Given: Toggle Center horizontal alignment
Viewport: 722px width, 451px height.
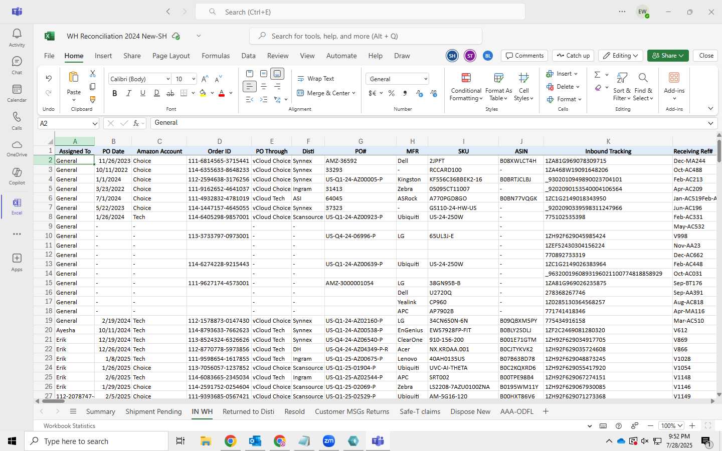Looking at the screenshot, I should click(263, 87).
